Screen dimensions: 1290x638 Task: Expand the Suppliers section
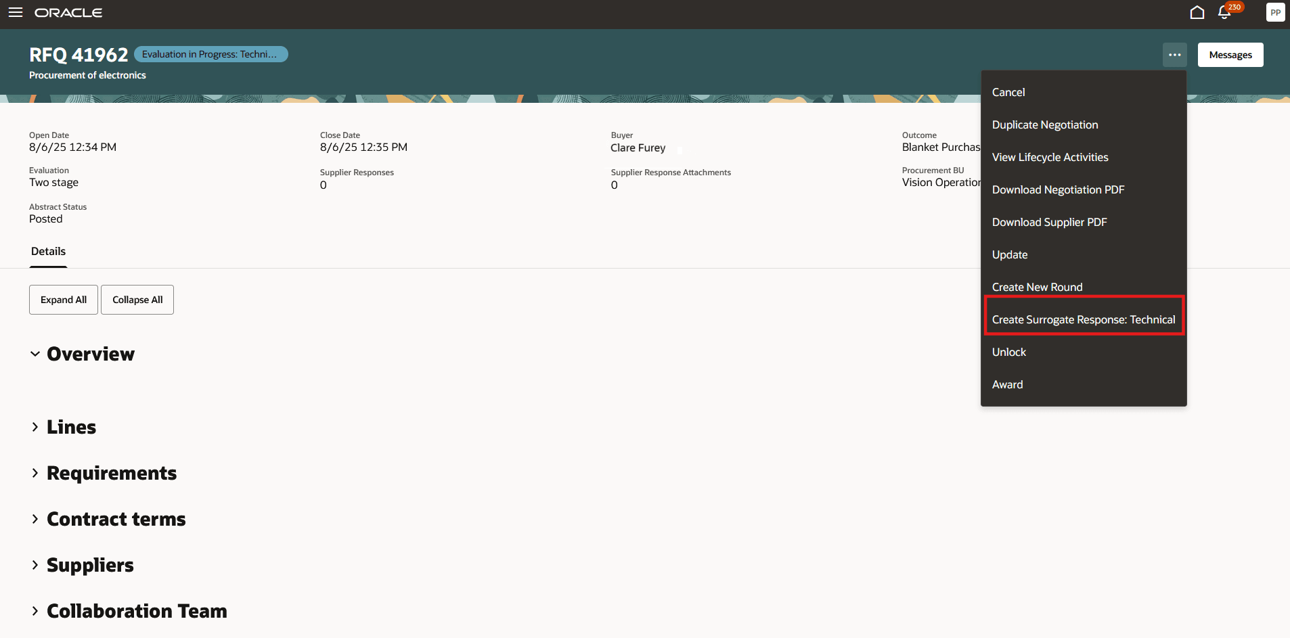coord(35,565)
